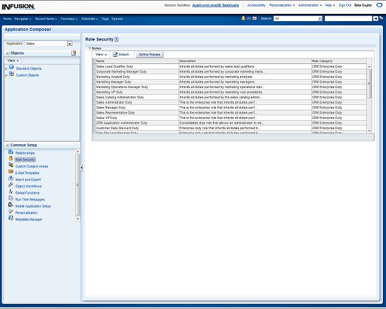
Task: Open the Role Security help icon
Action: coord(116,39)
